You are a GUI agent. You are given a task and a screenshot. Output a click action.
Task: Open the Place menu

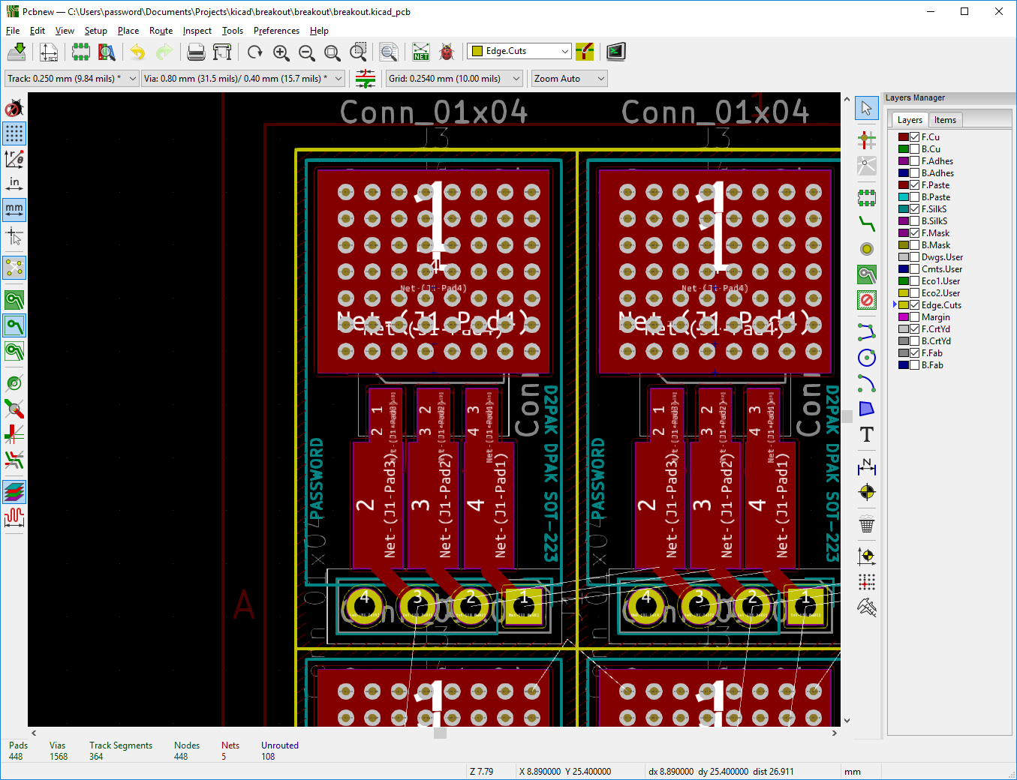128,31
